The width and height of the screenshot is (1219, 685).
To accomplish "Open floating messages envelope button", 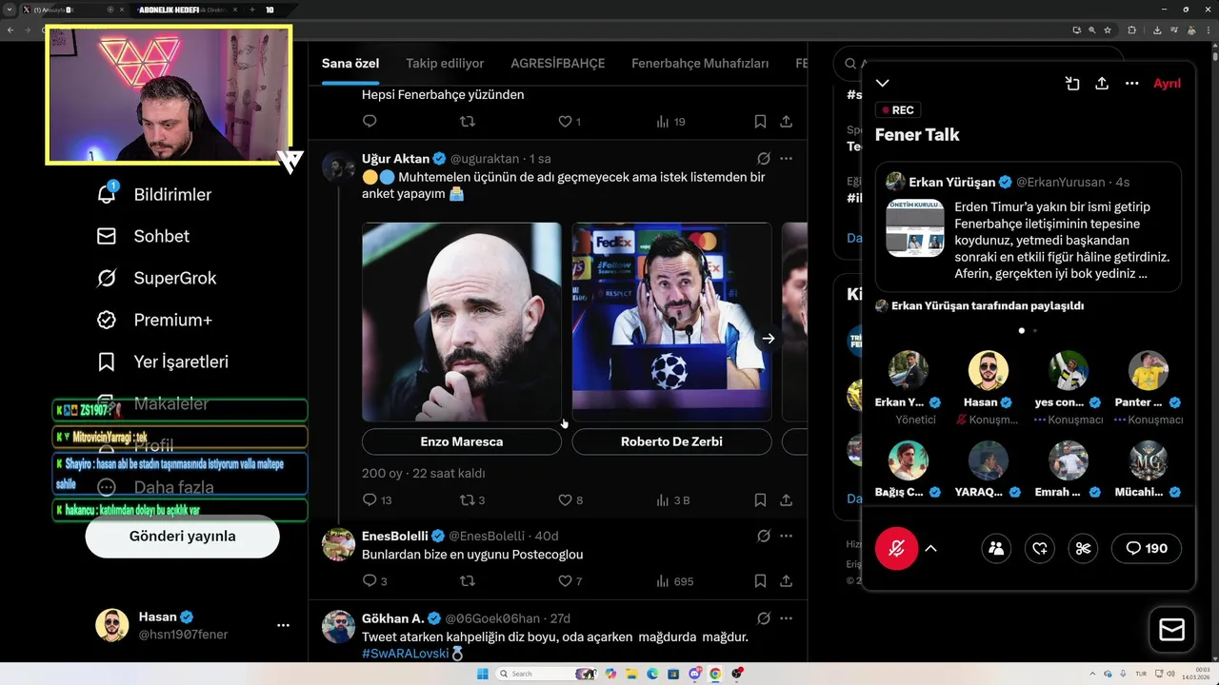I will pyautogui.click(x=1171, y=630).
